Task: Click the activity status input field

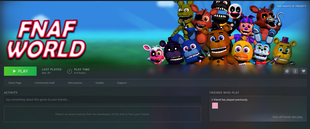Action: coord(103,100)
